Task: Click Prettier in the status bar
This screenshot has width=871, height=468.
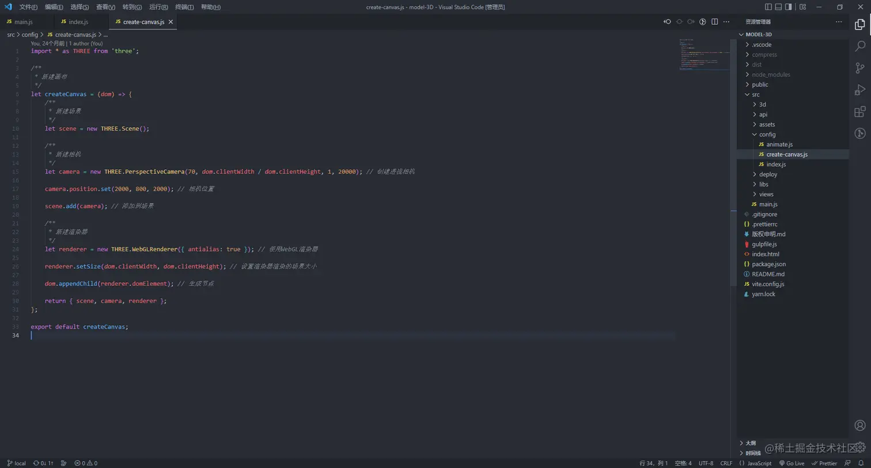Action: point(824,463)
